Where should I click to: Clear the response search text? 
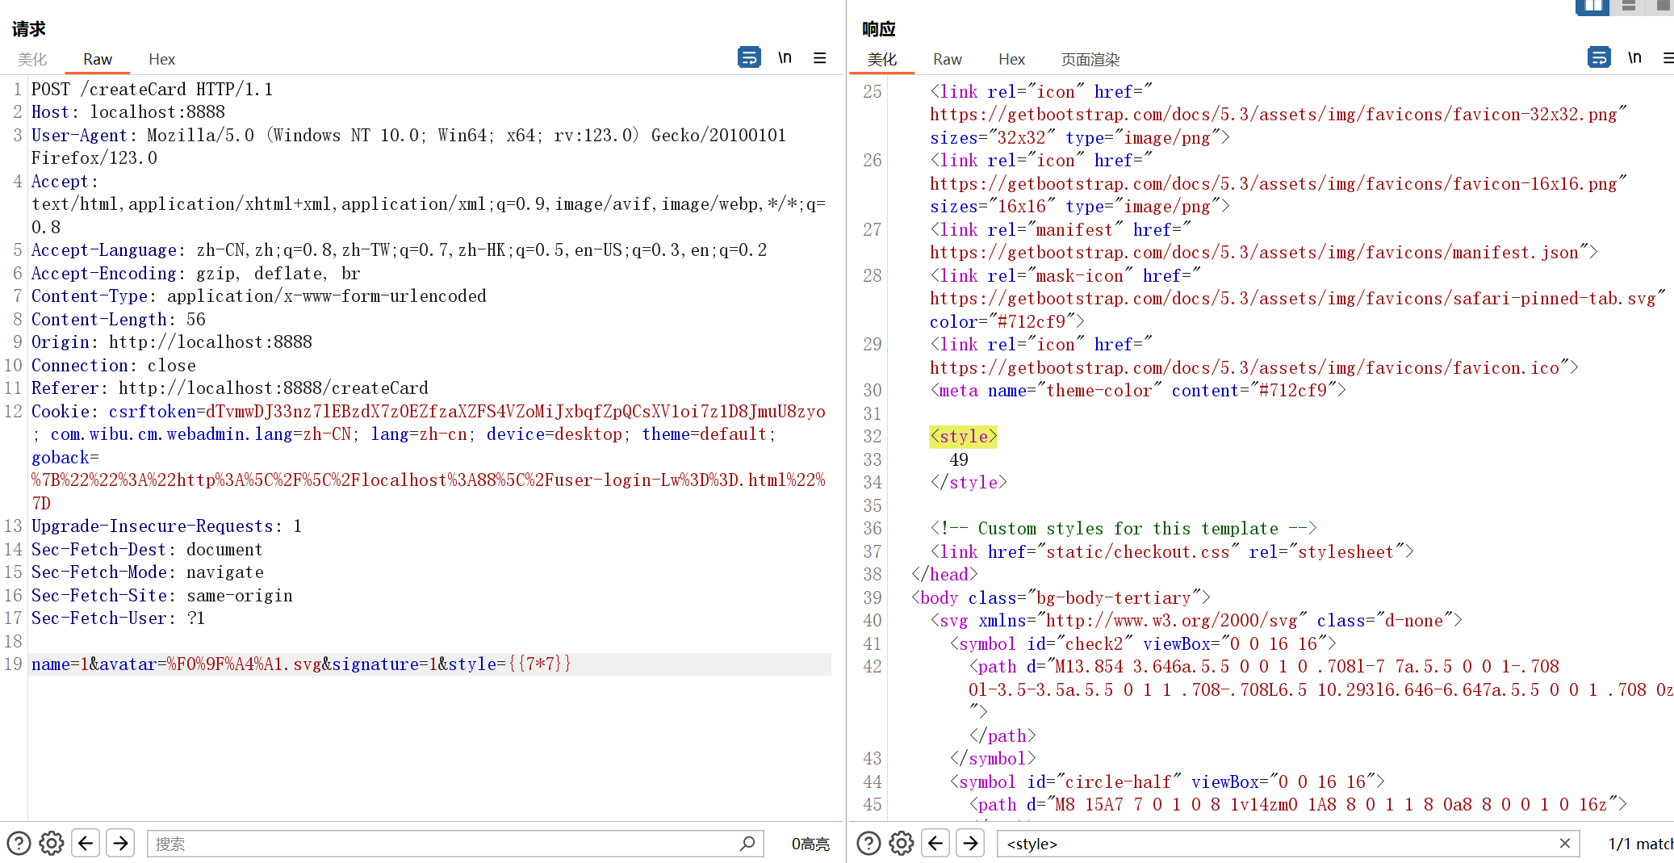pyautogui.click(x=1565, y=844)
